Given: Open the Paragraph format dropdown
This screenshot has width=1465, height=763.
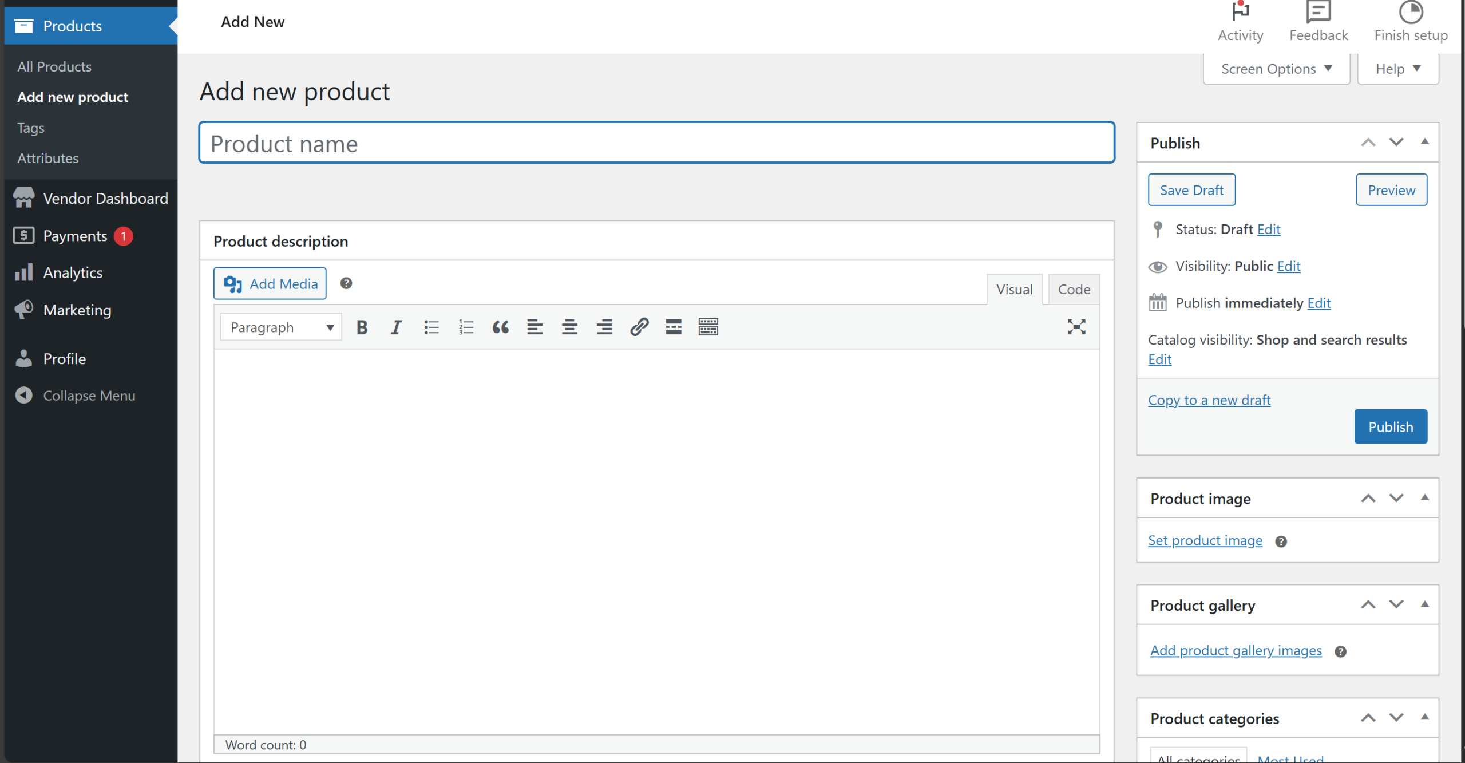Looking at the screenshot, I should click(x=281, y=327).
